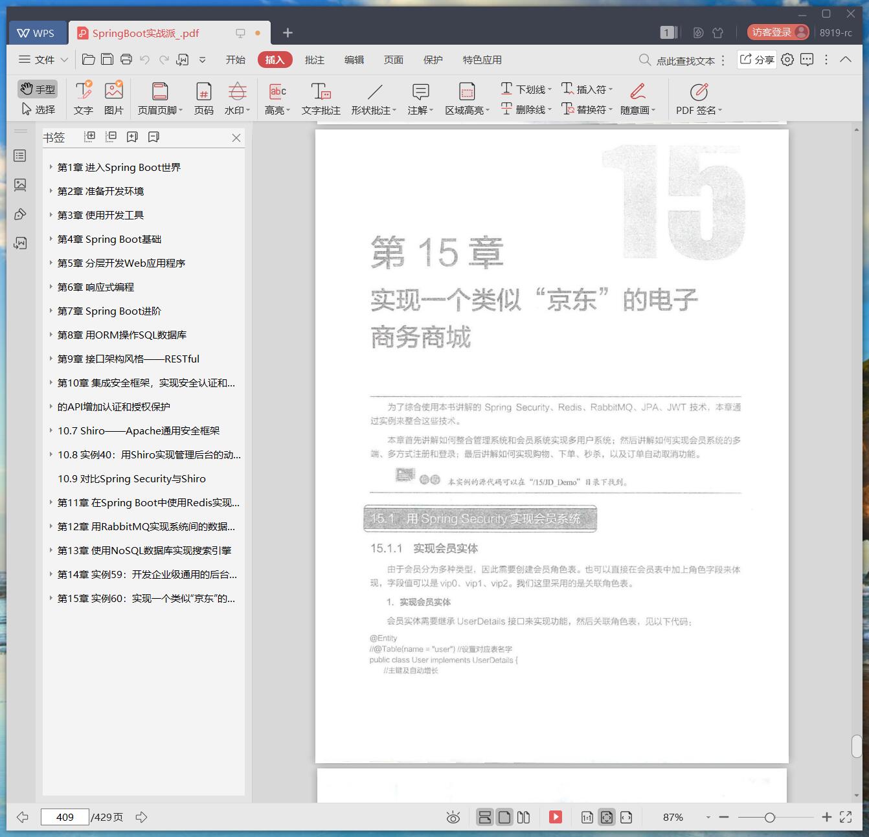Switch to the 批注 ribbon tab
The height and width of the screenshot is (837, 869).
point(315,60)
